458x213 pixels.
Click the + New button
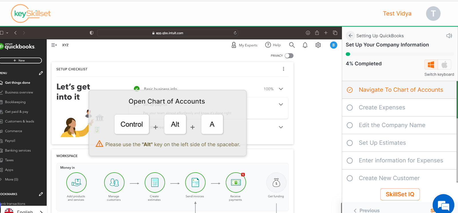point(20,60)
